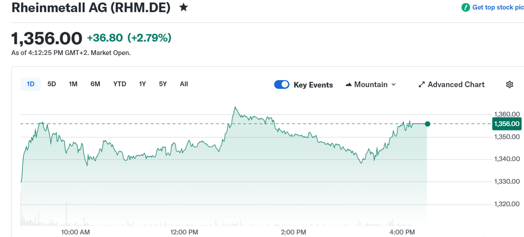Click the Key Events label text
This screenshot has height=237, width=524.
313,85
